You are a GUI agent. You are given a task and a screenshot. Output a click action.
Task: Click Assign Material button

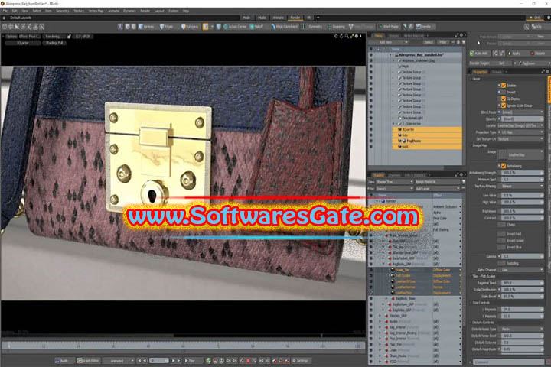pyautogui.click(x=438, y=182)
